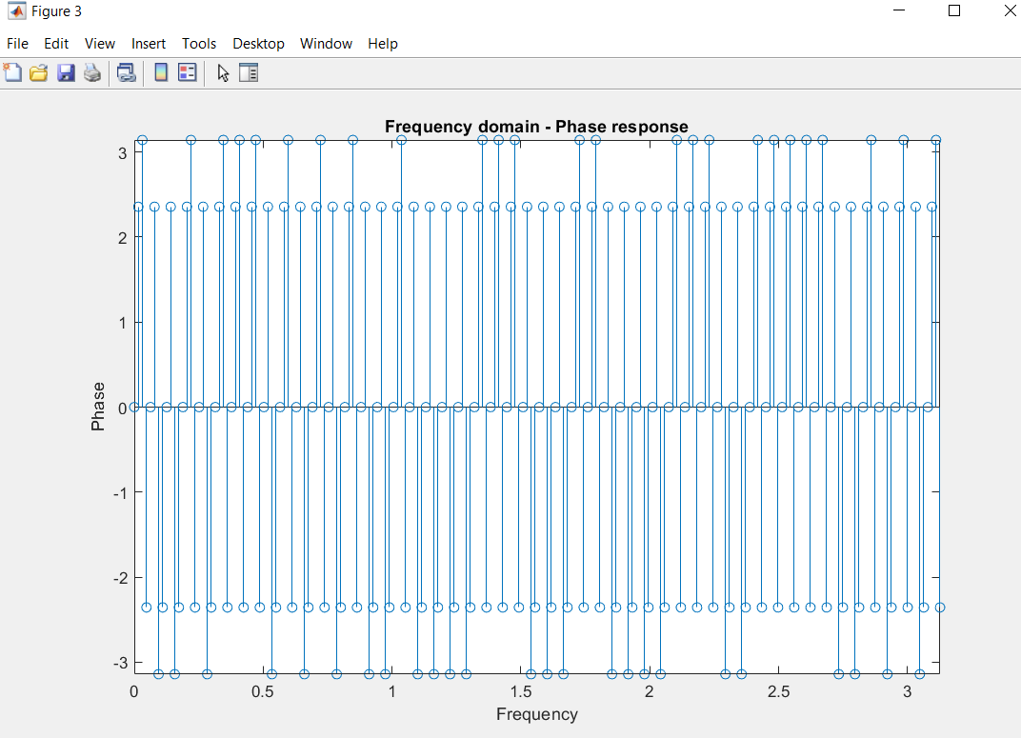Expand the View menu
Image resolution: width=1021 pixels, height=738 pixels.
100,44
